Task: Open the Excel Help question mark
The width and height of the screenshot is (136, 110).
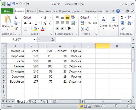Action: pos(118,11)
